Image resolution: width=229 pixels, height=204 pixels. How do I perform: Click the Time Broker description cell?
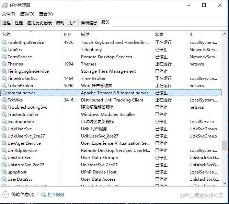coord(93,78)
